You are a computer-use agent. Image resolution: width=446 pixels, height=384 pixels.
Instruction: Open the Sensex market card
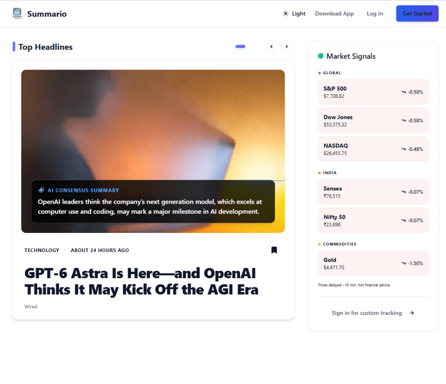pos(373,192)
